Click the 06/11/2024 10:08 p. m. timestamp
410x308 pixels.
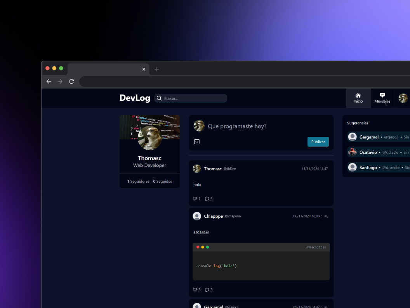click(x=311, y=216)
